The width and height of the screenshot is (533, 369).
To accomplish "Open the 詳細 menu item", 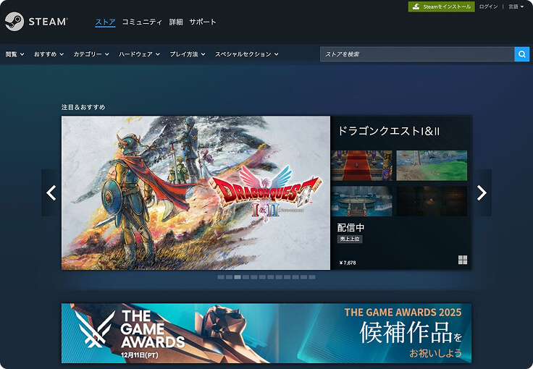I will coord(176,22).
